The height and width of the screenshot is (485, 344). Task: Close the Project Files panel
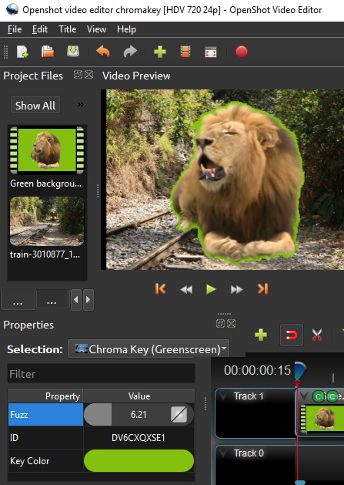click(89, 75)
